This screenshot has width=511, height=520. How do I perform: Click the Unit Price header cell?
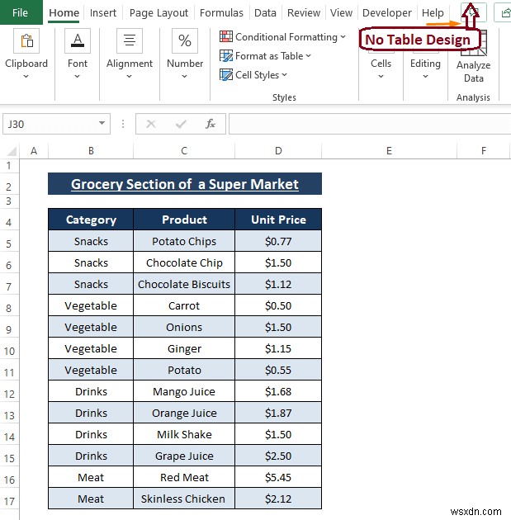click(x=278, y=220)
